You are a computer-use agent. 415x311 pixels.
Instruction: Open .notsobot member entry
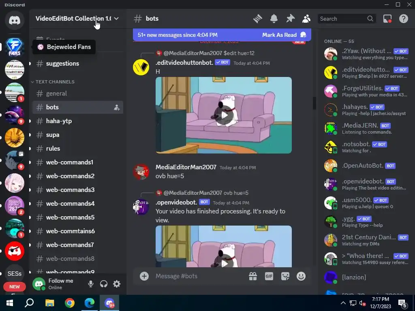coord(366,147)
